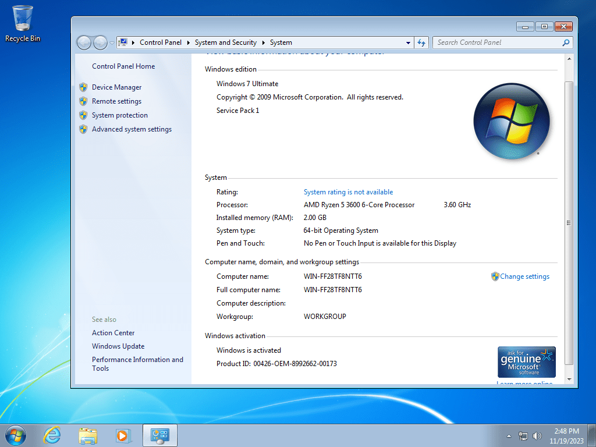Image resolution: width=596 pixels, height=447 pixels.
Task: Show hidden tray icons arrow
Action: (x=509, y=436)
